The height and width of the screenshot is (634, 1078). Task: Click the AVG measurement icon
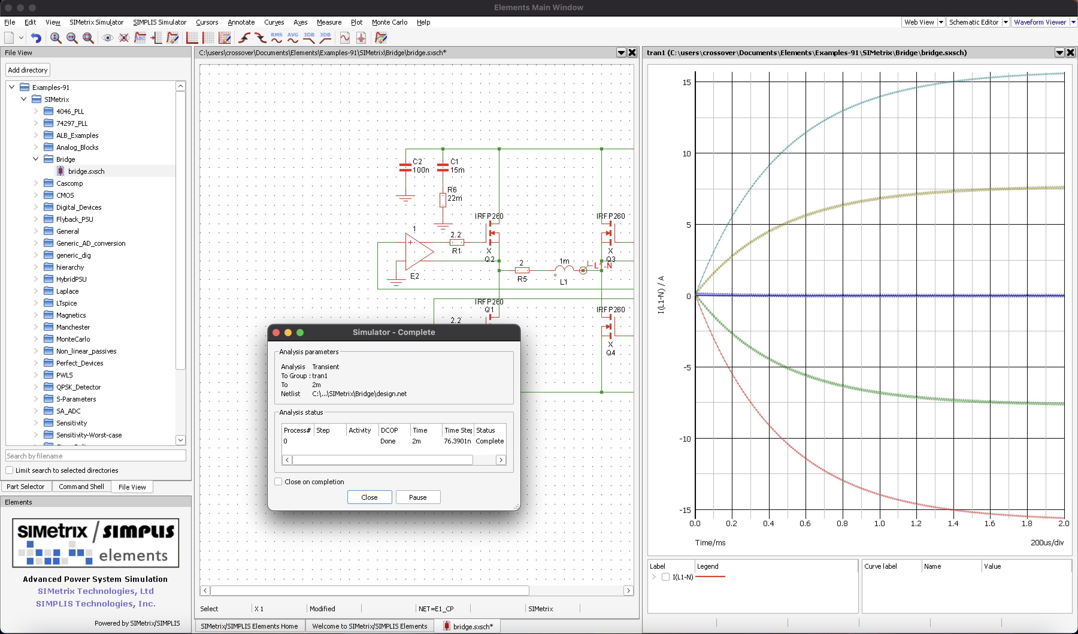pos(293,38)
